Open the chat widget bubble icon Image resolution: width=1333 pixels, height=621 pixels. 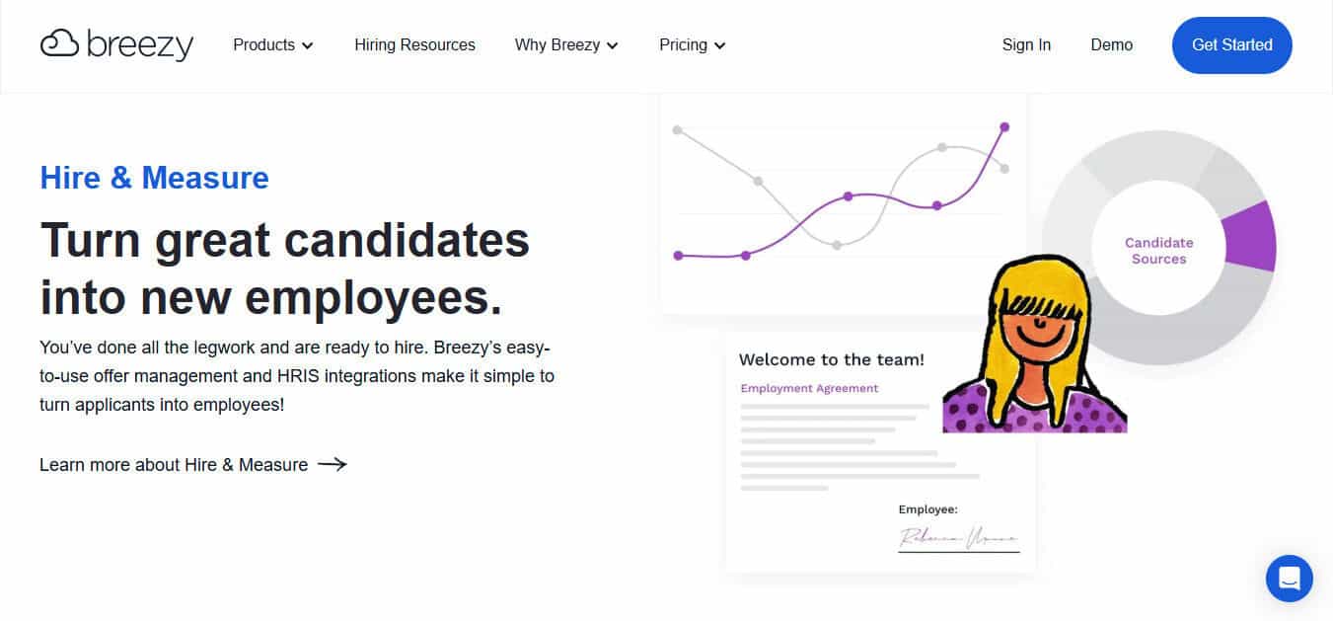(x=1289, y=579)
